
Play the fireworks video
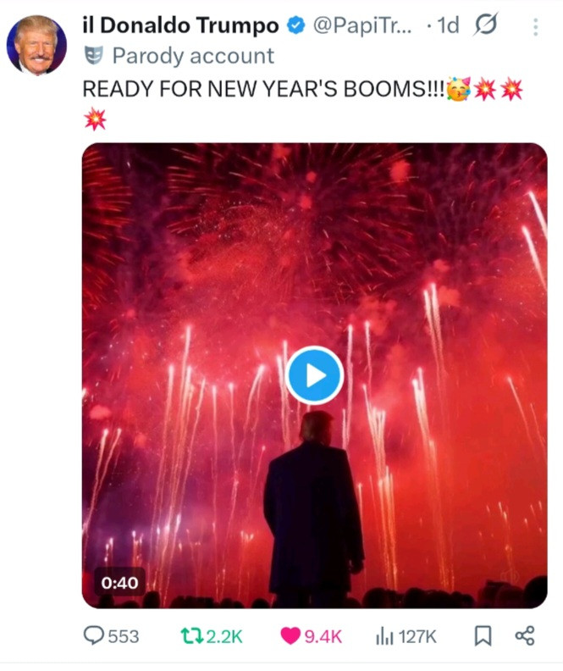tap(315, 375)
